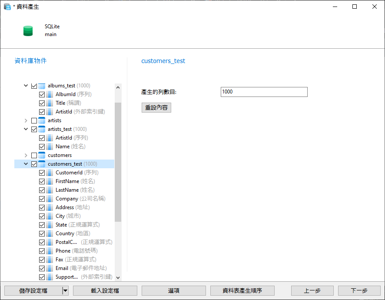Viewport: 385px width, 300px height.
Task: Click the customers table icon
Action: 42,155
